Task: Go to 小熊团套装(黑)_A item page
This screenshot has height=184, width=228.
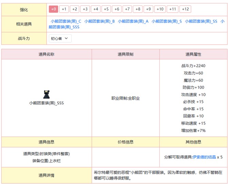Action: 133,21
